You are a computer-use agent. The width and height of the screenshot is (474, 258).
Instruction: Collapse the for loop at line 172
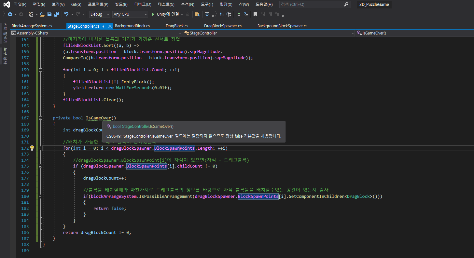[40, 148]
